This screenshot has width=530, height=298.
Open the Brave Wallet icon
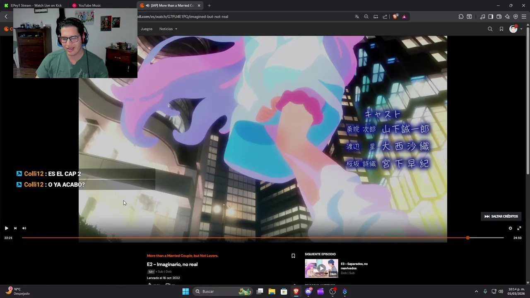499,17
